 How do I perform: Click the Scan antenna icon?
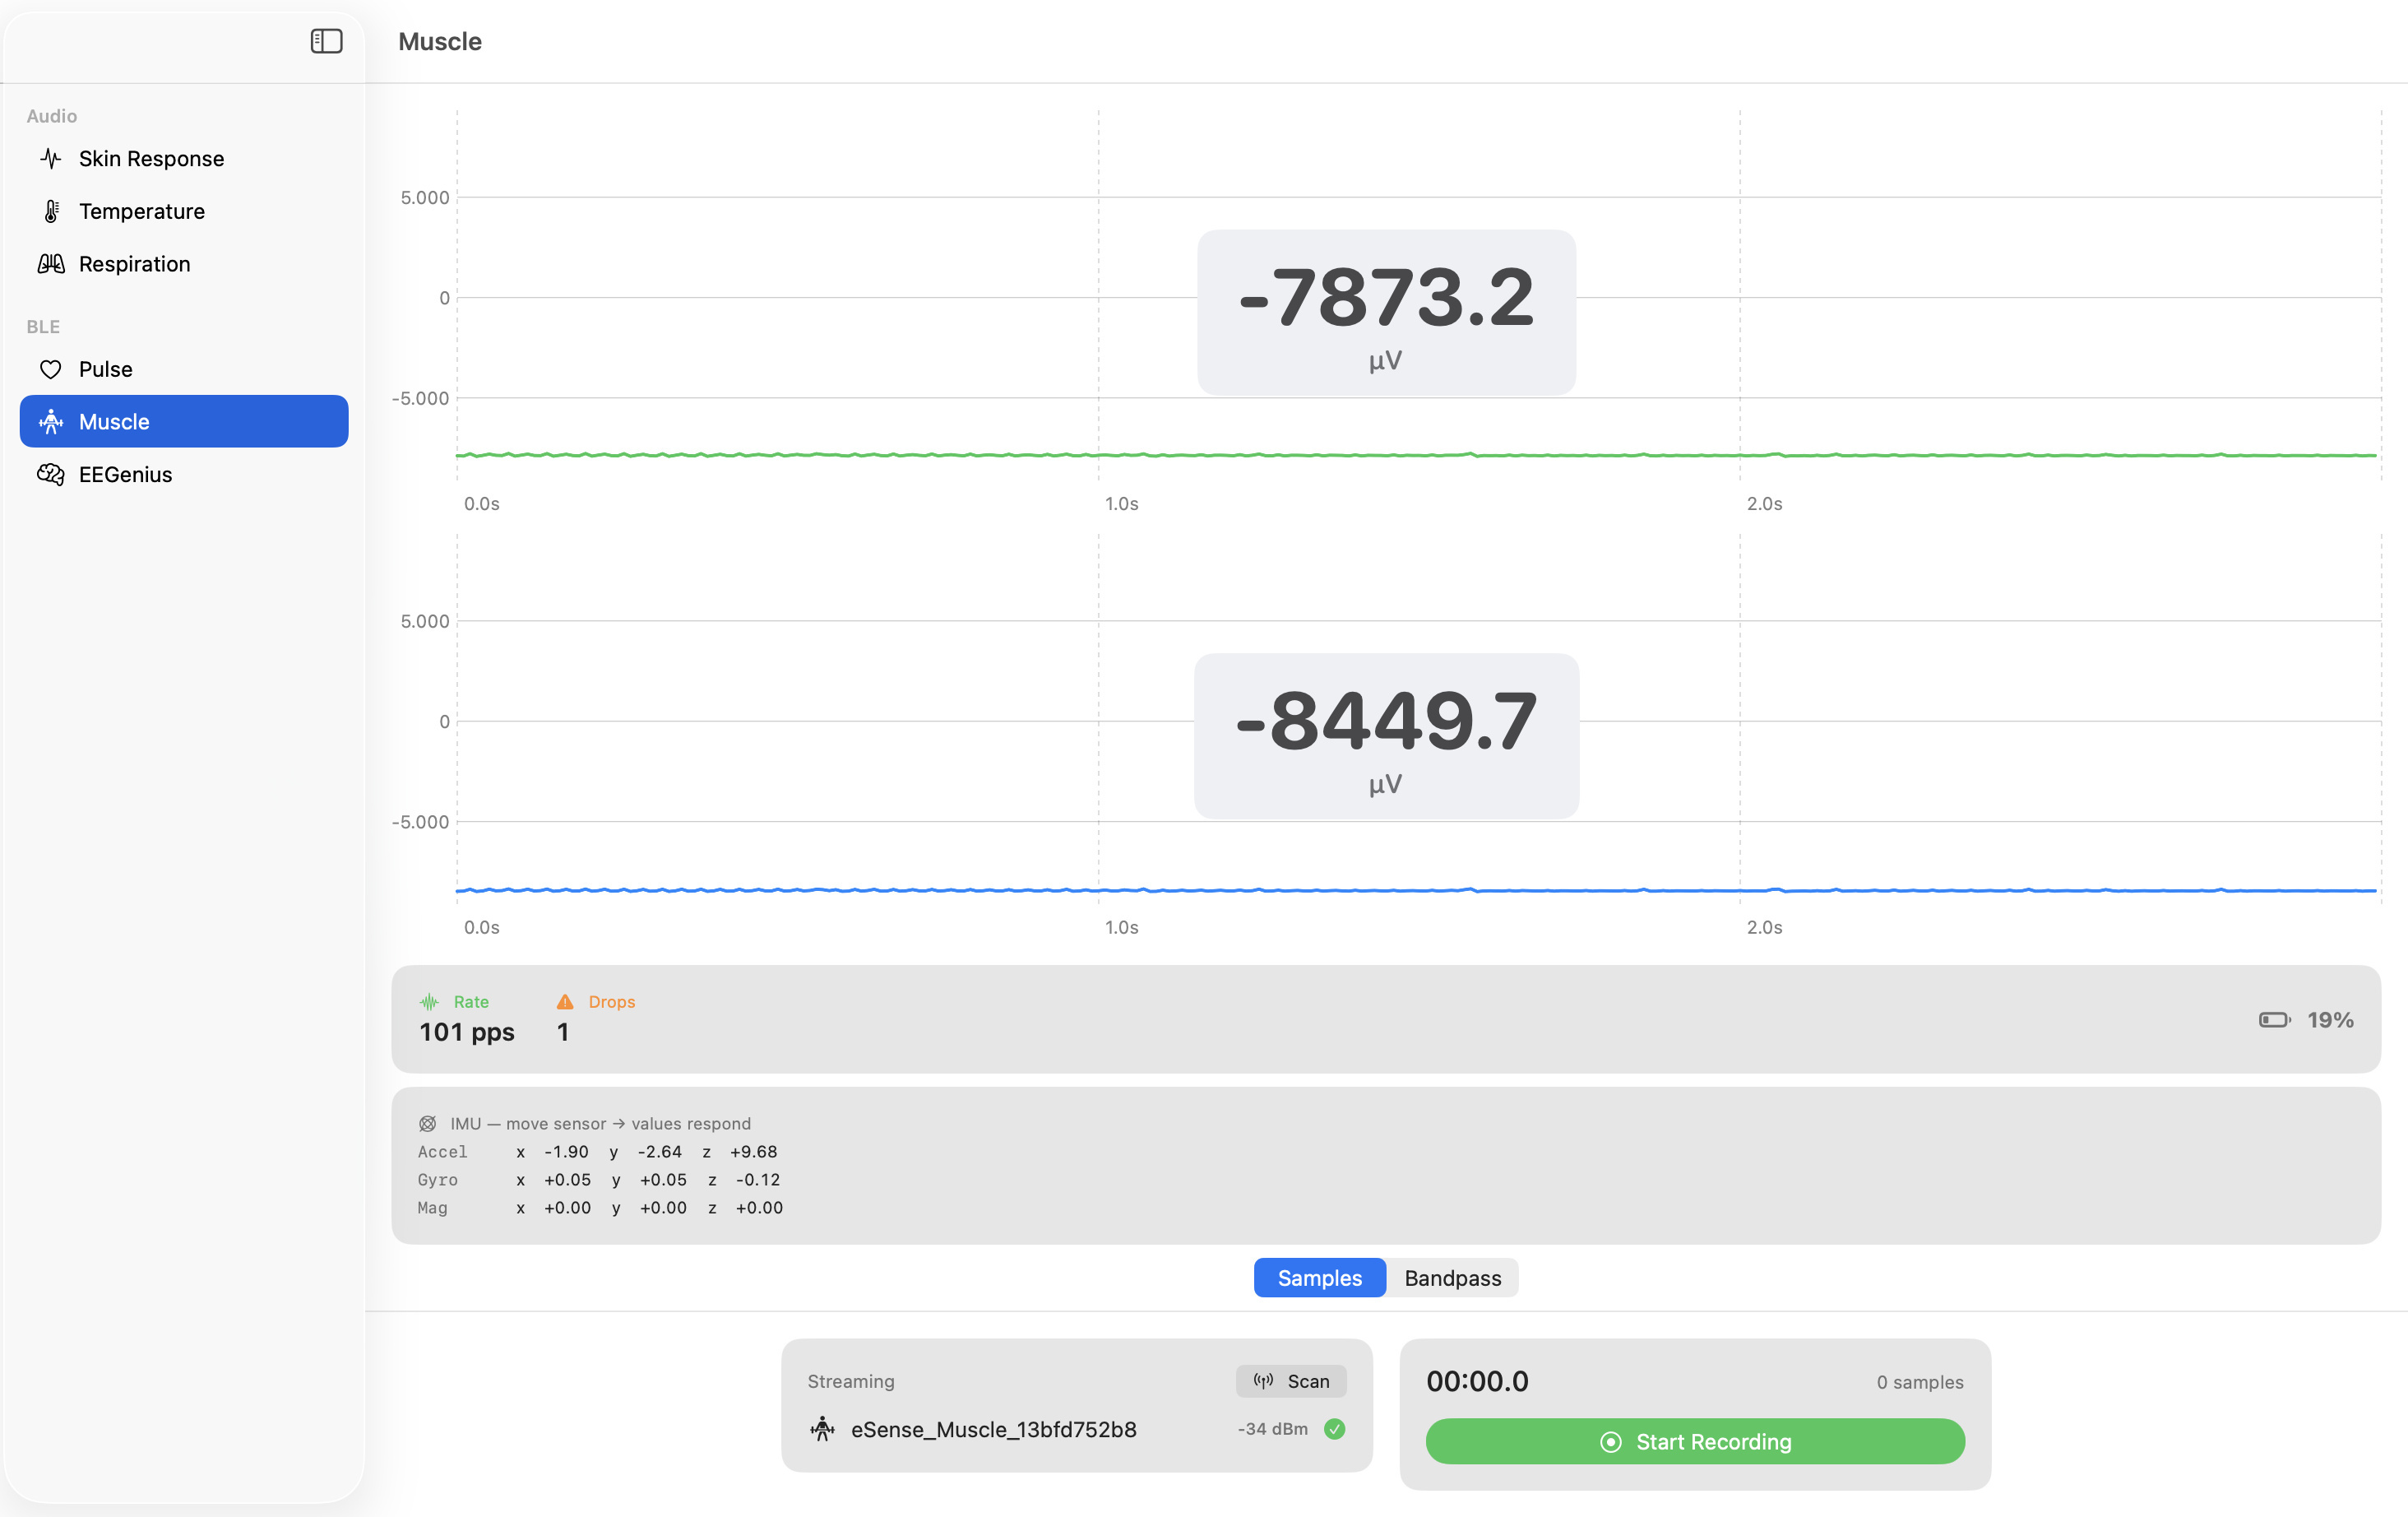[x=1264, y=1381]
